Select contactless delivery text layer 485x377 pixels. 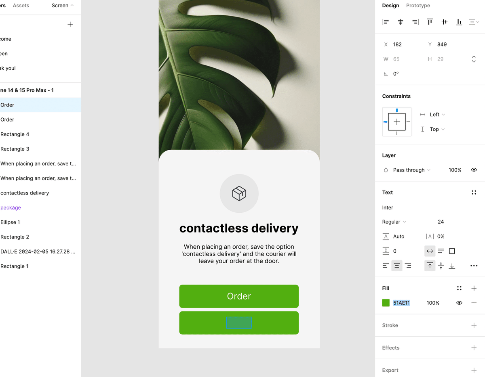pyautogui.click(x=40, y=193)
